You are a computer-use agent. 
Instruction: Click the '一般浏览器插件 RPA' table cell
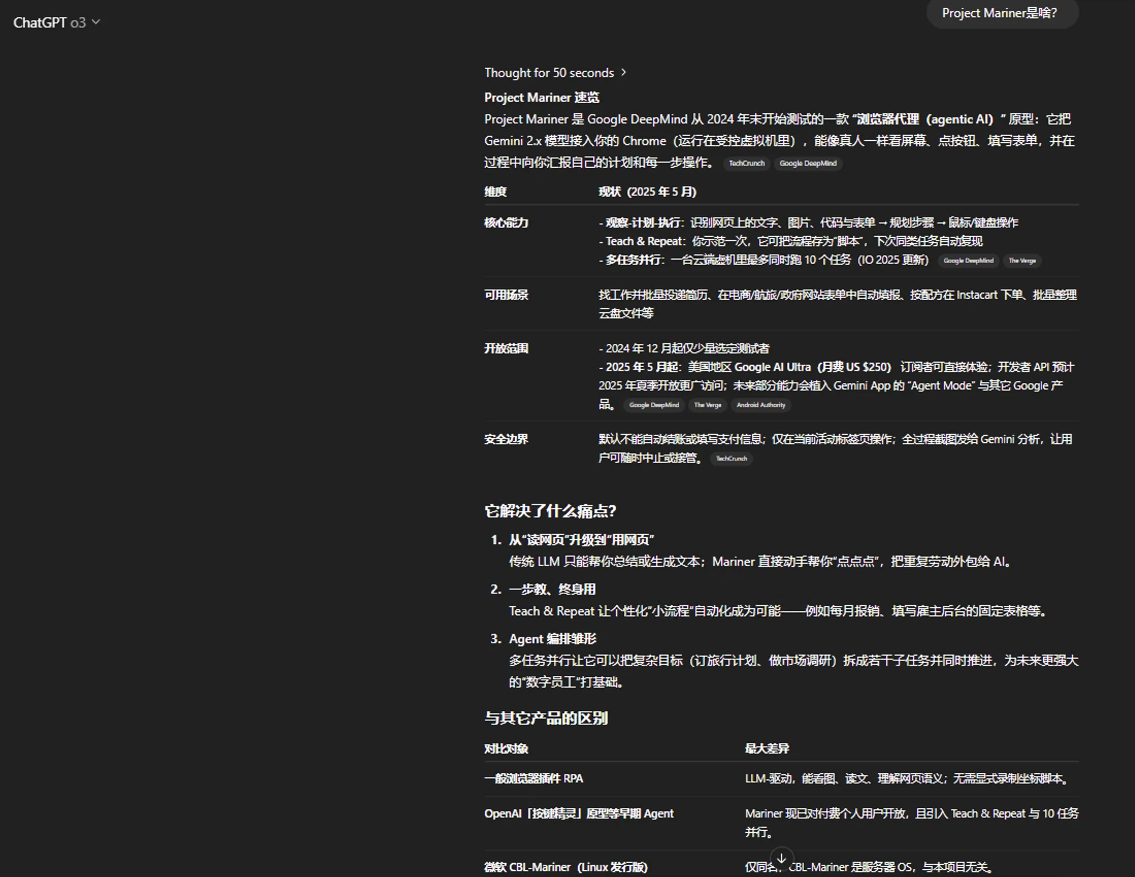pos(534,779)
